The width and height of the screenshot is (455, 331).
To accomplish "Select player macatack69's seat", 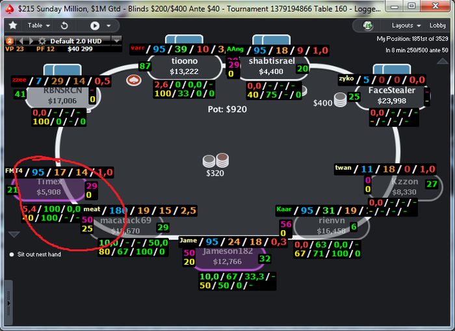I will point(125,226).
